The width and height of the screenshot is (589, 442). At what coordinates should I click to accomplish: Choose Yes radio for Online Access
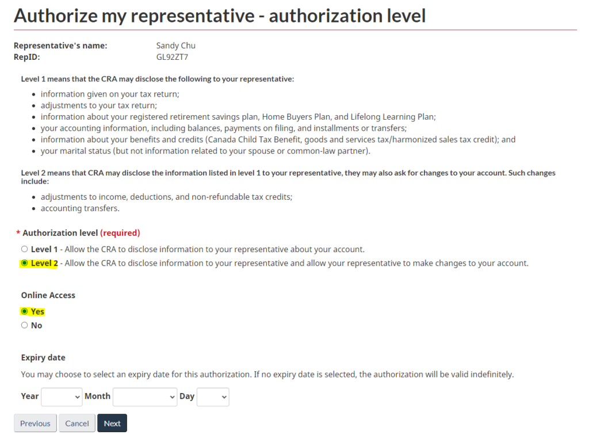click(24, 311)
